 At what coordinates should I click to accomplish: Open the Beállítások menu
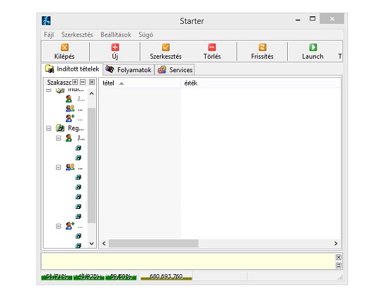click(116, 34)
